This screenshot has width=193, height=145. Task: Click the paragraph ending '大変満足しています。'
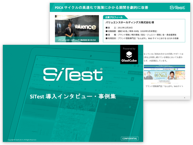pos(163,57)
